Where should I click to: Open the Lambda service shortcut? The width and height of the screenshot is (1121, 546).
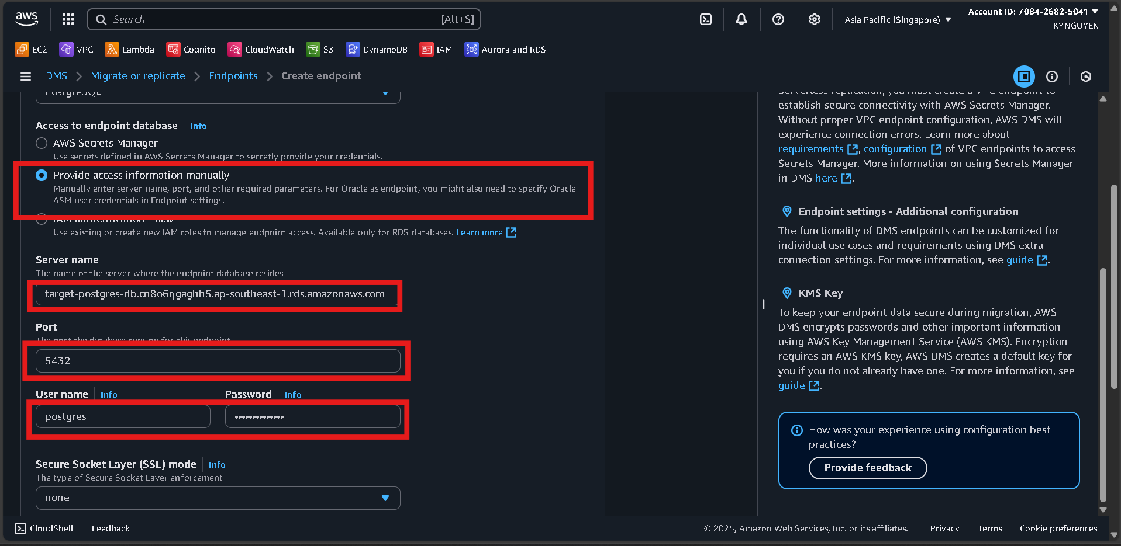[x=129, y=49]
